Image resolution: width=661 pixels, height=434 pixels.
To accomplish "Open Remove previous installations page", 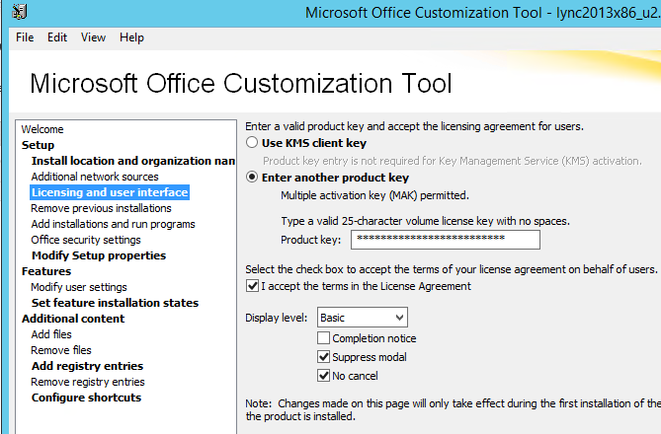I will (x=101, y=208).
